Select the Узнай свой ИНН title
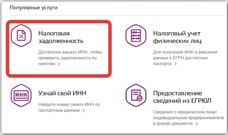The height and width of the screenshot is (135, 228). [62, 93]
